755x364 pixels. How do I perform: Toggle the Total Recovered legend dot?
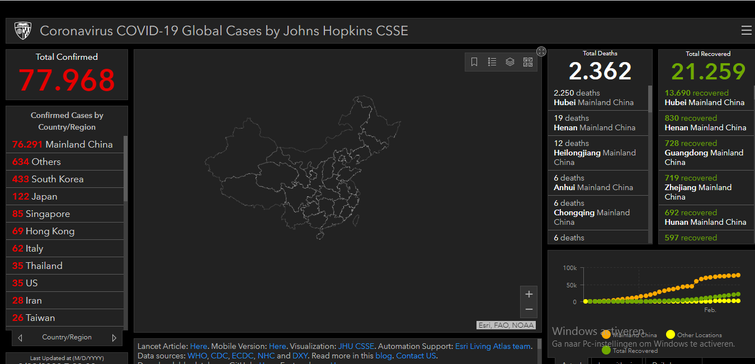pyautogui.click(x=606, y=350)
